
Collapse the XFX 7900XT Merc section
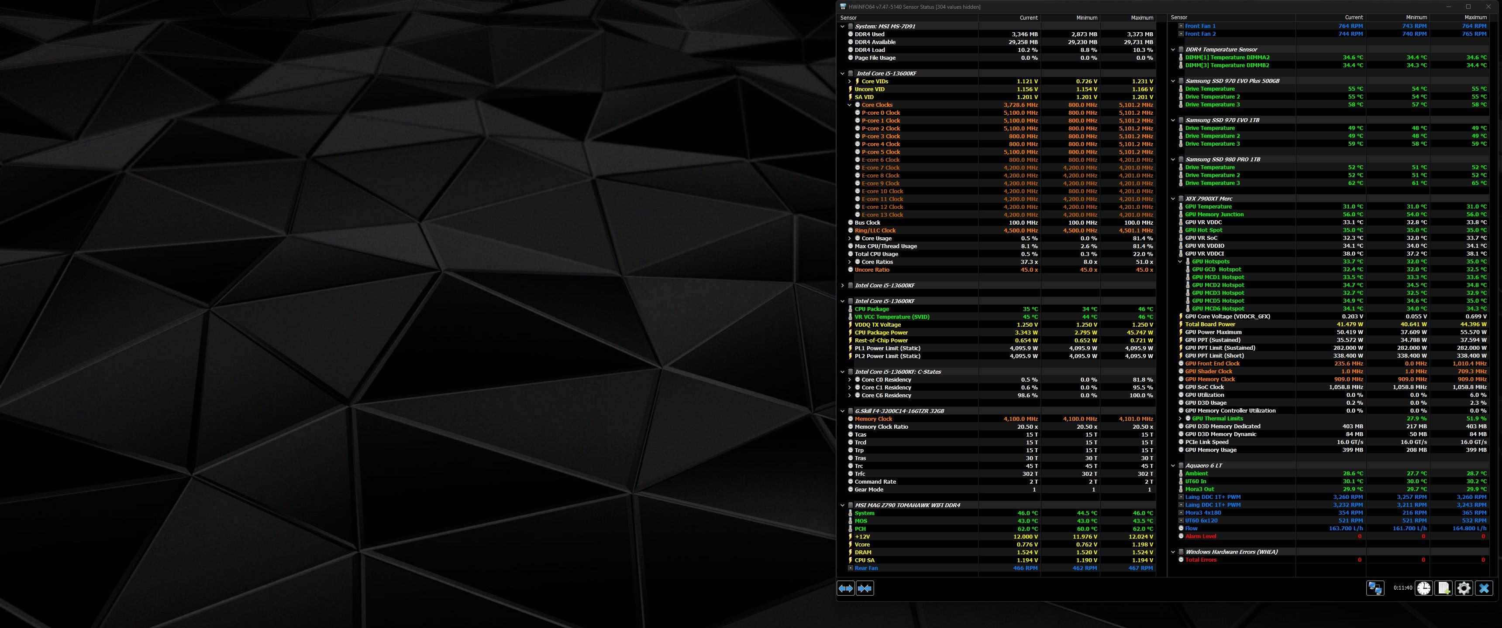click(1173, 199)
